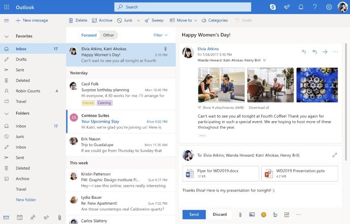Insert emoji using the smiley icon
The image size is (350, 224).
(x=263, y=214)
